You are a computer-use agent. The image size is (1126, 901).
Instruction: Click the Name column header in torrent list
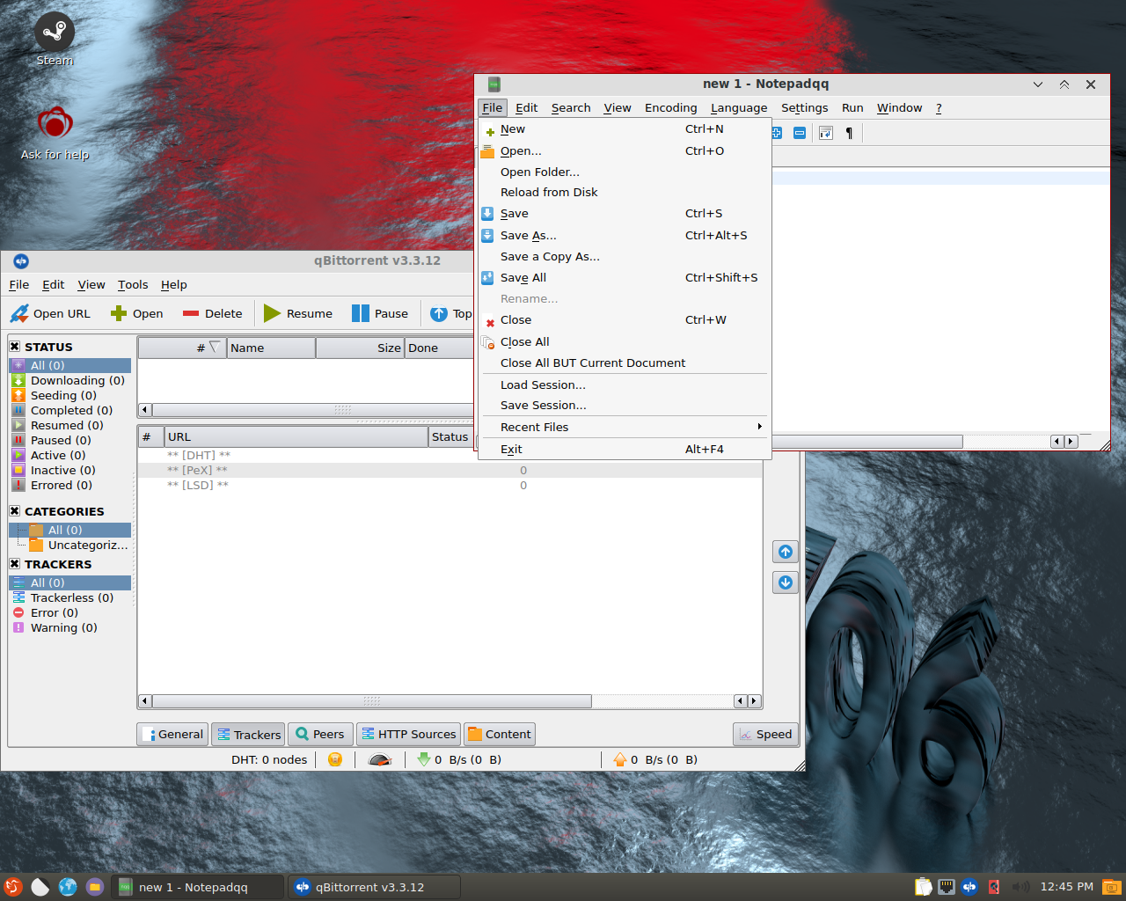point(271,348)
